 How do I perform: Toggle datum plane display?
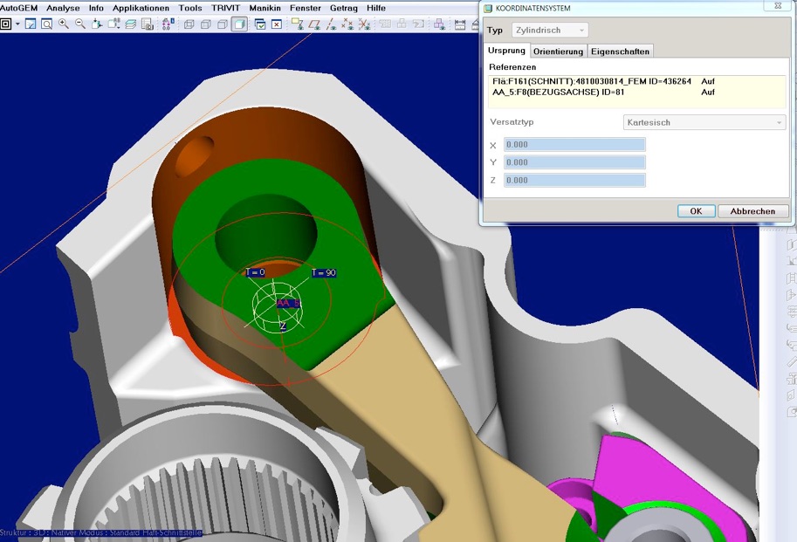(x=314, y=24)
